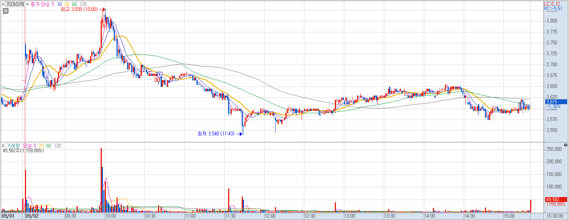The height and width of the screenshot is (220, 569).
Task: Click the volume panel's 5 average label
Action: click(x=35, y=146)
